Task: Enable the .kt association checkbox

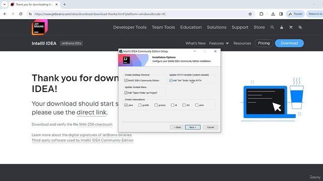Action: (x=173, y=105)
